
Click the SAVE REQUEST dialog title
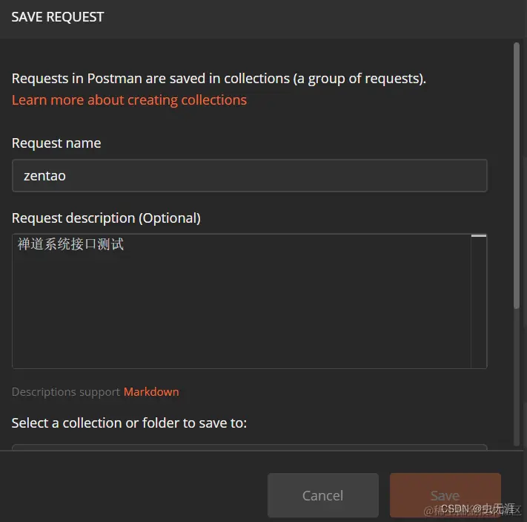(58, 17)
